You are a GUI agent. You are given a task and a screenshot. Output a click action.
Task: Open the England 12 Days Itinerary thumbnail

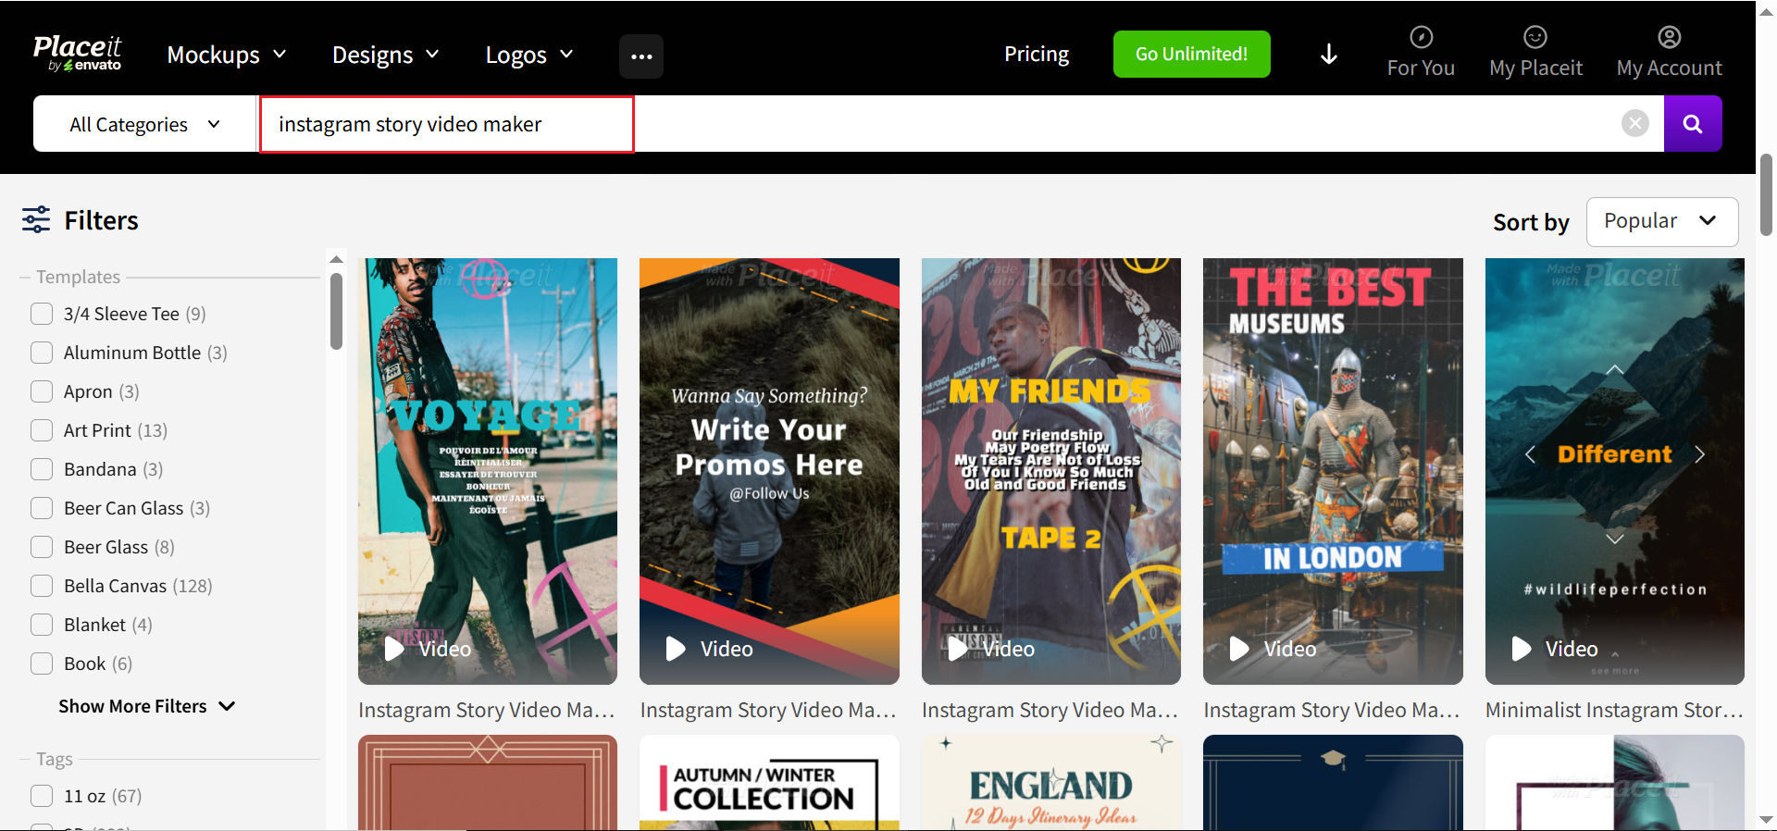[1051, 783]
